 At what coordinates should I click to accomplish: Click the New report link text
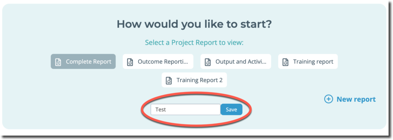(x=356, y=99)
